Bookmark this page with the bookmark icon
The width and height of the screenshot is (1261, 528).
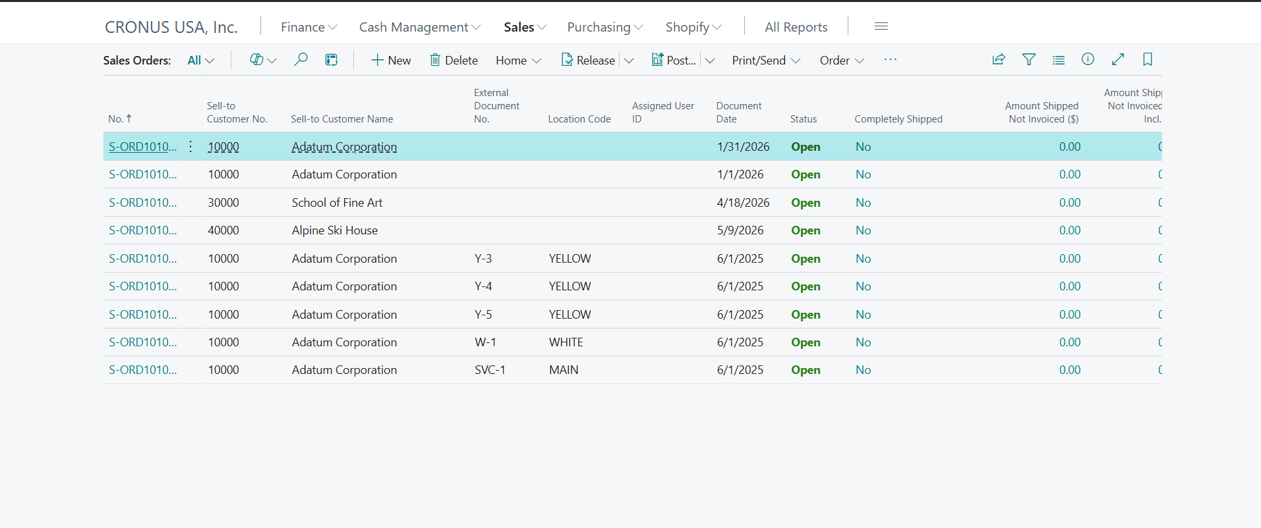(1148, 60)
